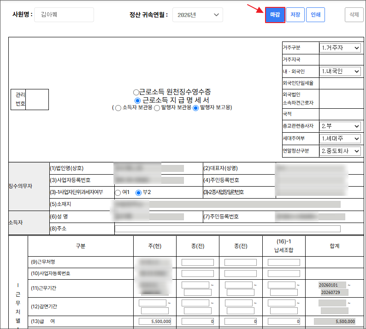Viewport: 366px width, 329px height.
Task: Open the 내·외국인 dropdown
Action: coord(340,71)
